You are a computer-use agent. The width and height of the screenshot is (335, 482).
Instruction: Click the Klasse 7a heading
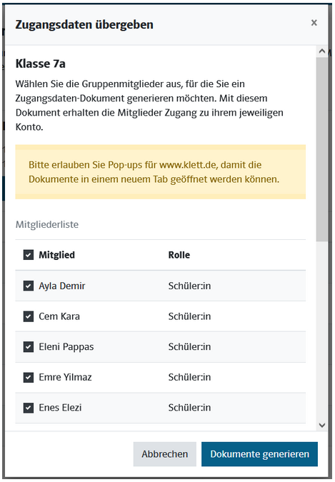[40, 64]
